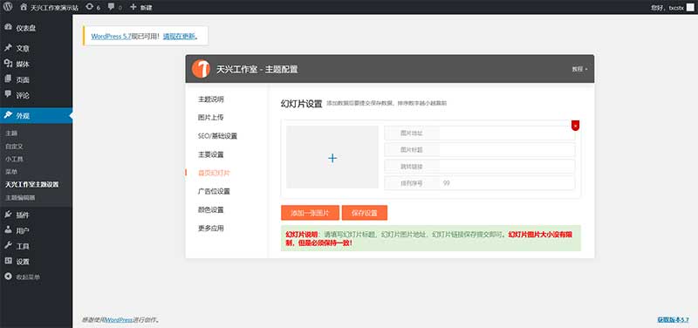Image resolution: width=698 pixels, height=328 pixels.
Task: Click the orange theme logo icon
Action: 202,69
